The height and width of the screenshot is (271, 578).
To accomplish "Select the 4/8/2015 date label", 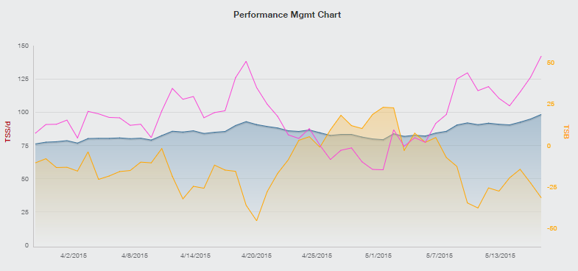I will (x=134, y=256).
